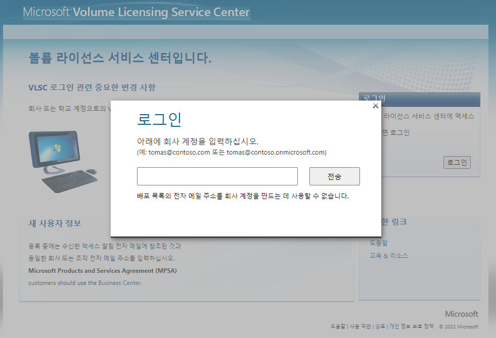Click the © 2022 Microsoft copyright text

[459, 326]
